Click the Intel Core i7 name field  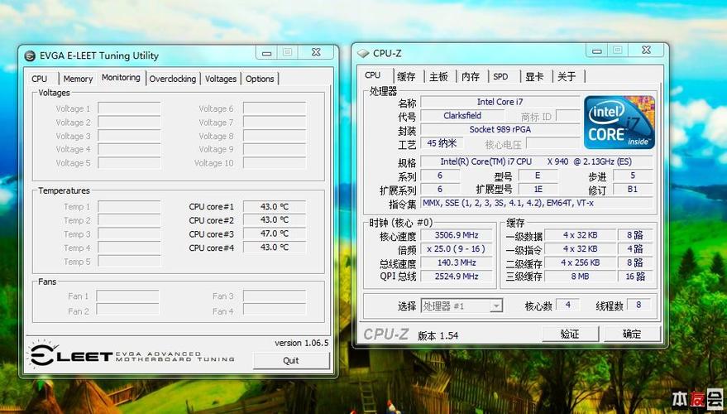[x=500, y=102]
